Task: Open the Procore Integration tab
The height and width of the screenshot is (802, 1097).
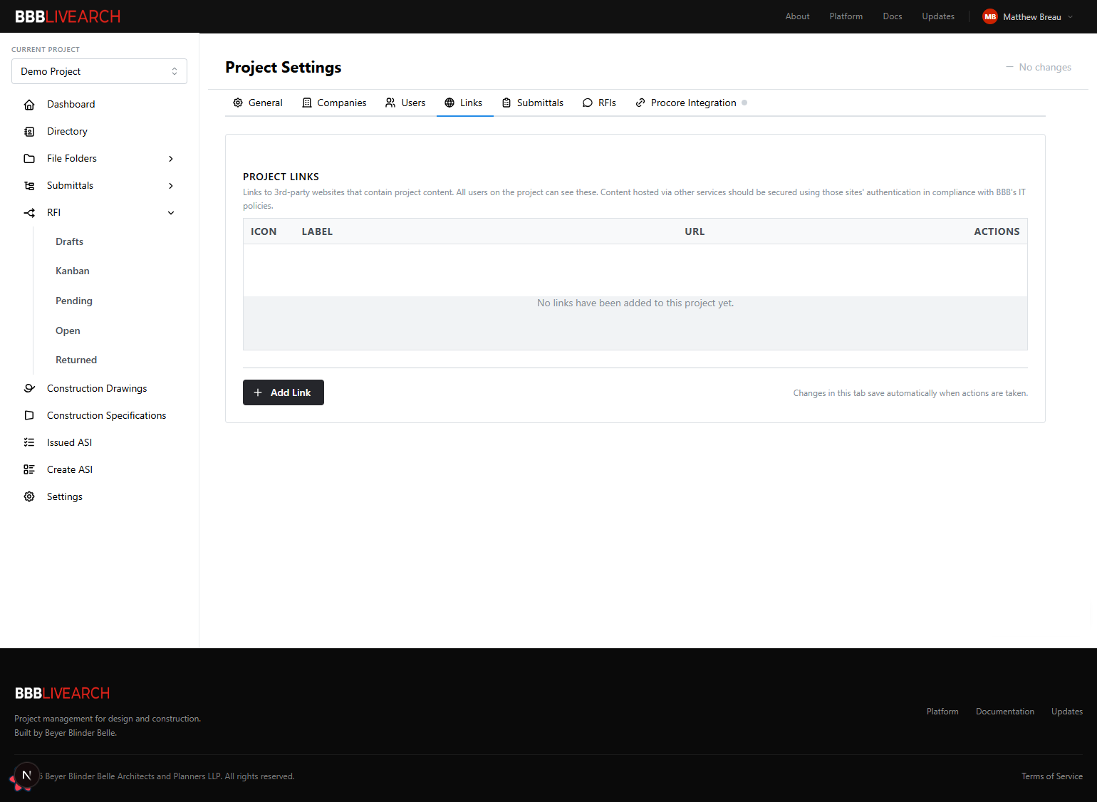Action: click(x=691, y=103)
